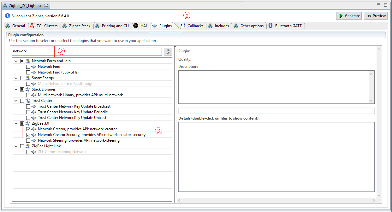Click the horizontal scrollbar under Details
Screen dimensions: 392x212
(276, 200)
